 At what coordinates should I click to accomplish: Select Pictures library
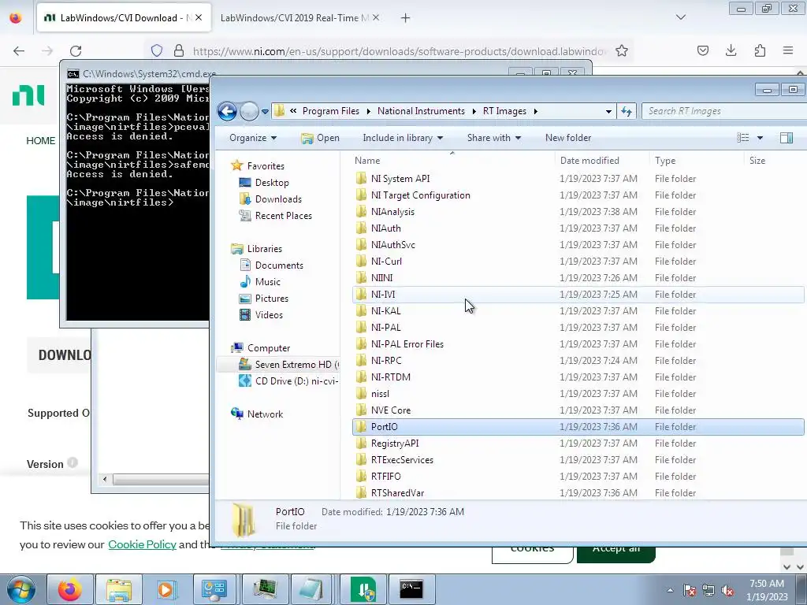[x=272, y=299]
